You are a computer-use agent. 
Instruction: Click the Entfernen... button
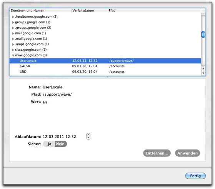[x=157, y=153]
